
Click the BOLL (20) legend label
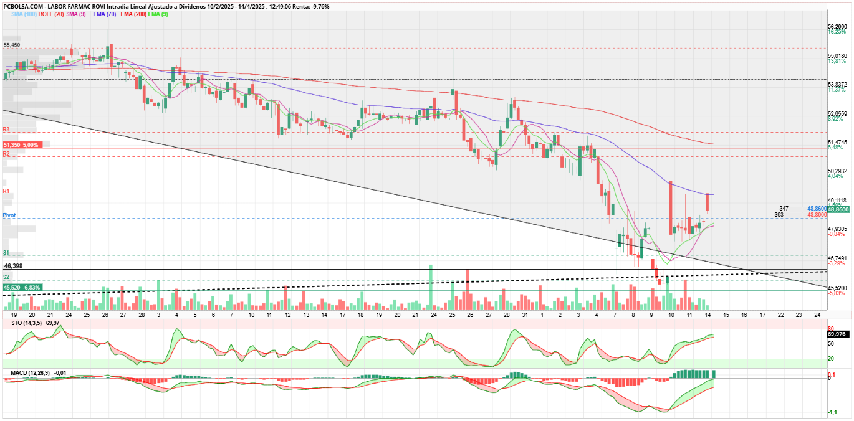[x=50, y=14]
